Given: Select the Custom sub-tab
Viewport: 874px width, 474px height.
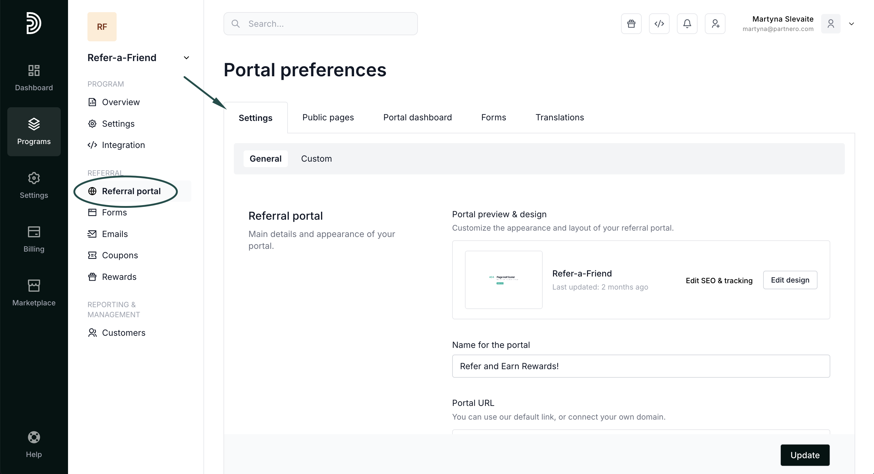Looking at the screenshot, I should 316,159.
